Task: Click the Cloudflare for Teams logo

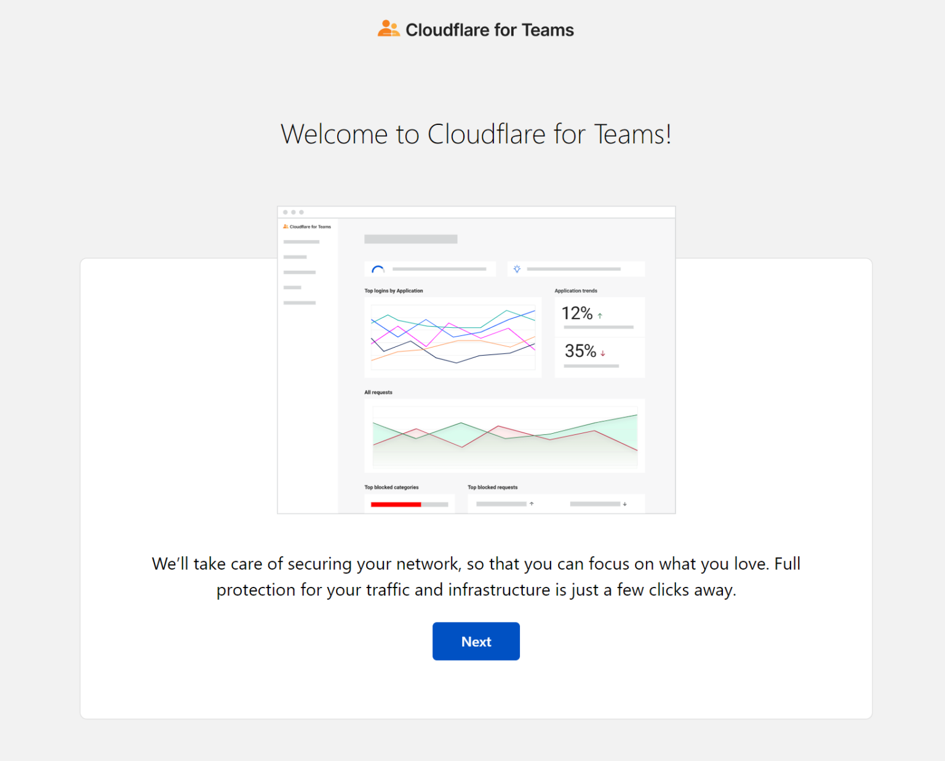Action: (x=475, y=29)
